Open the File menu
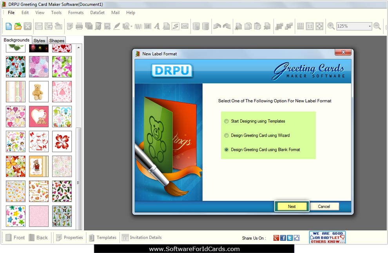The height and width of the screenshot is (253, 388). click(11, 13)
